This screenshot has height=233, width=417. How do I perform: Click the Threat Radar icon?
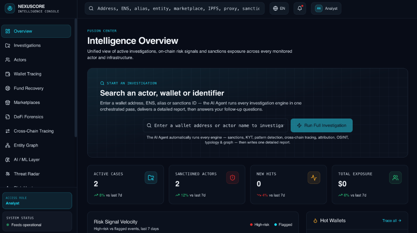pyautogui.click(x=8, y=174)
